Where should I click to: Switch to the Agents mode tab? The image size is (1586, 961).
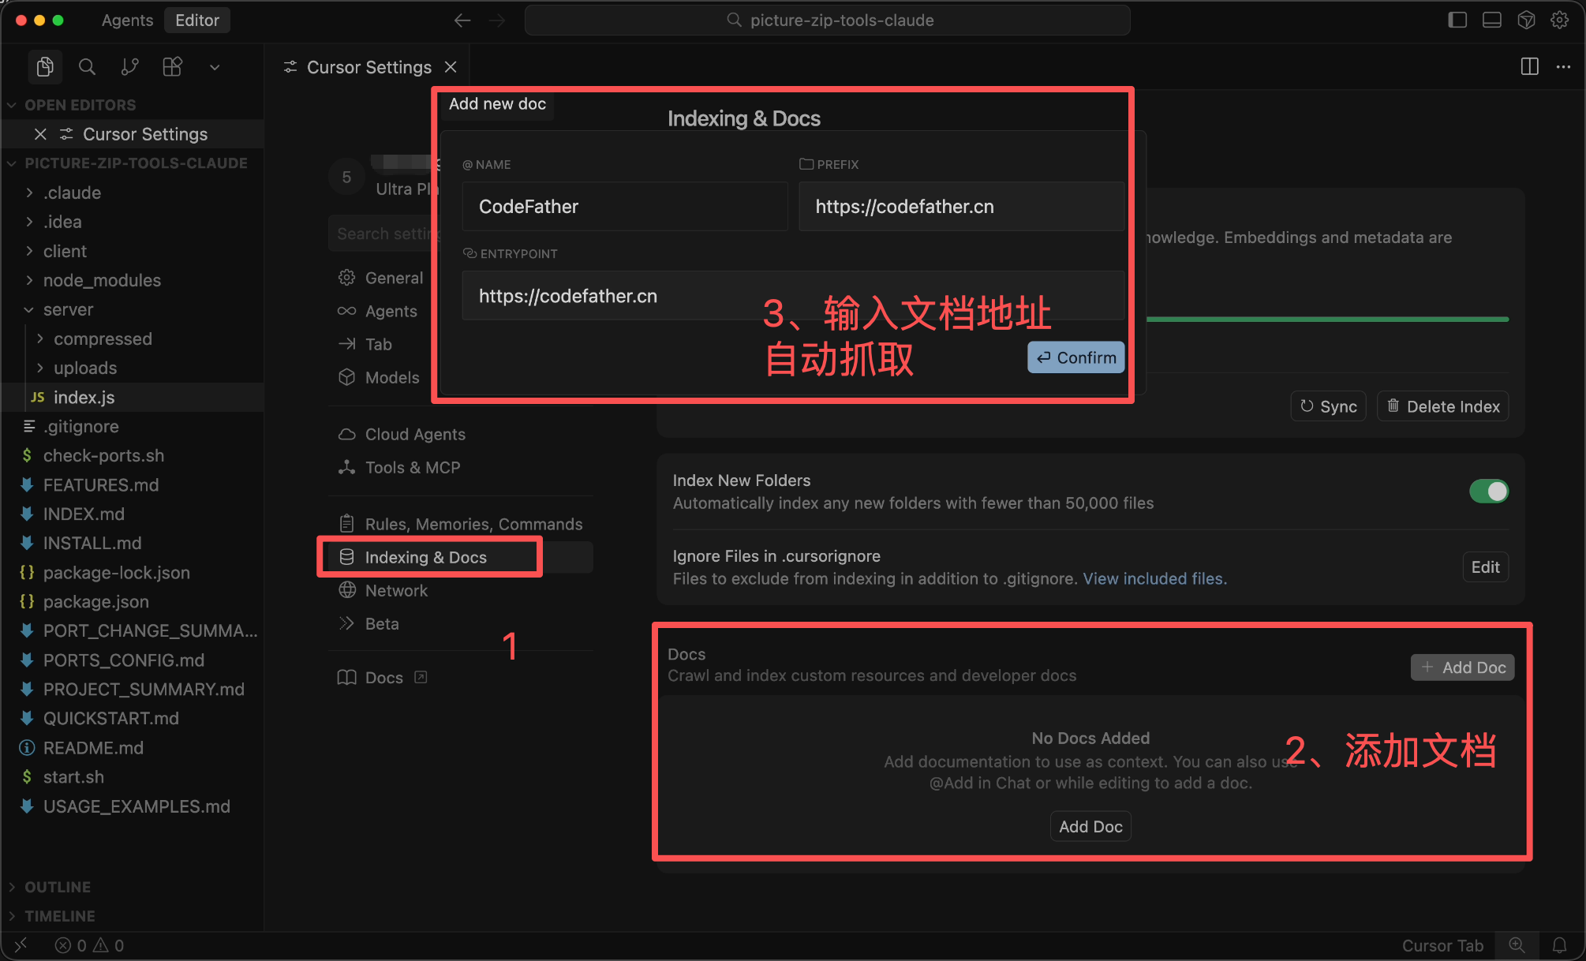pyautogui.click(x=127, y=21)
